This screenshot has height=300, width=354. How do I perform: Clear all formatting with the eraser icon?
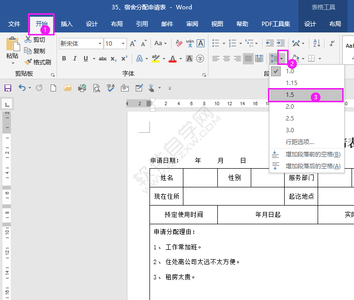pos(179,43)
